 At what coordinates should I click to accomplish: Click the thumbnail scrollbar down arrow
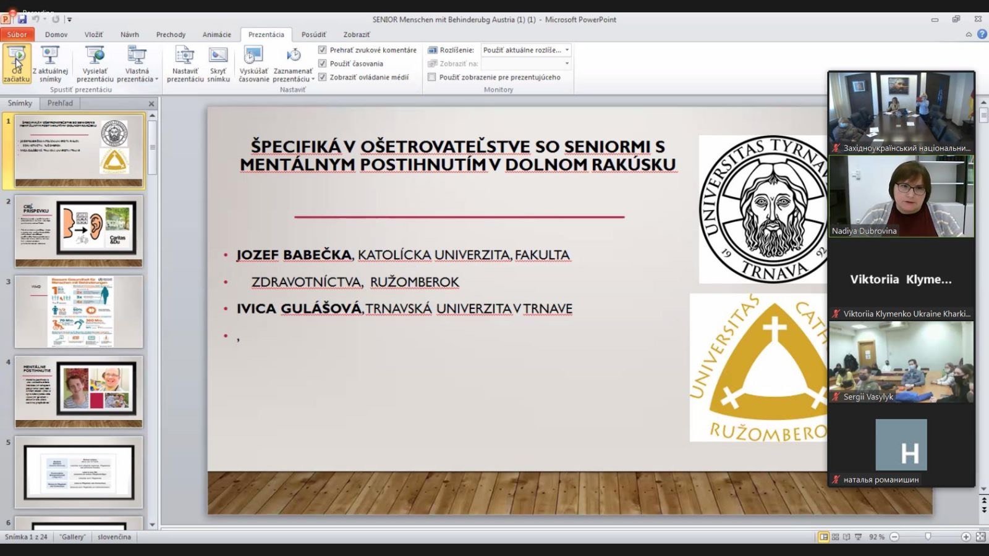pos(152,524)
